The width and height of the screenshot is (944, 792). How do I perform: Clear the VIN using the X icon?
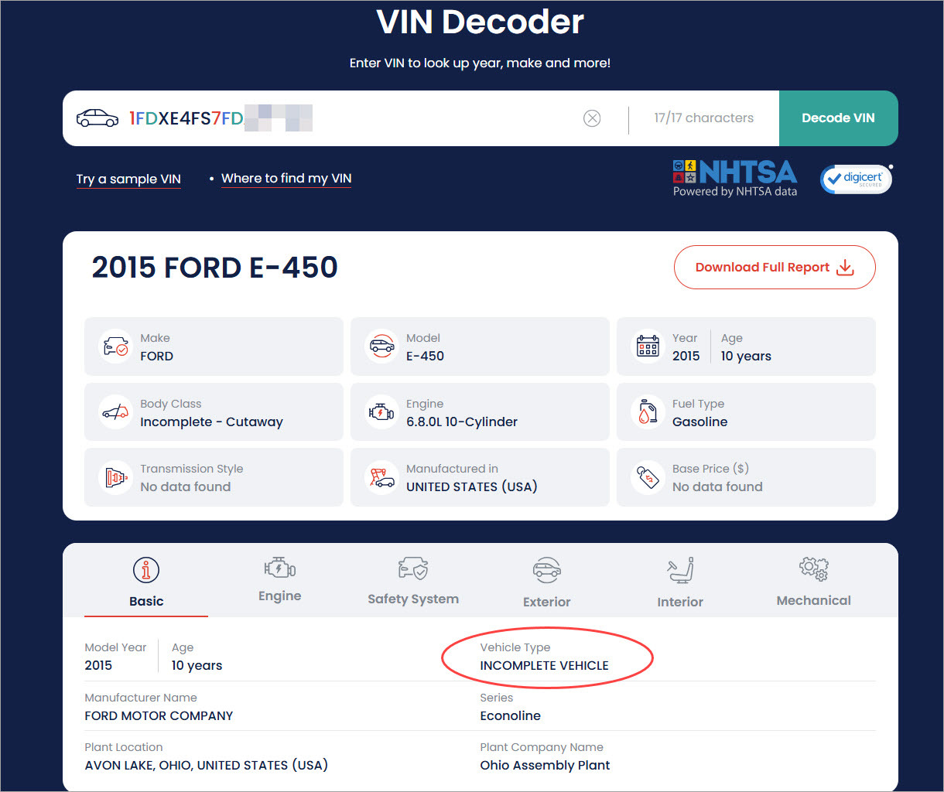592,118
